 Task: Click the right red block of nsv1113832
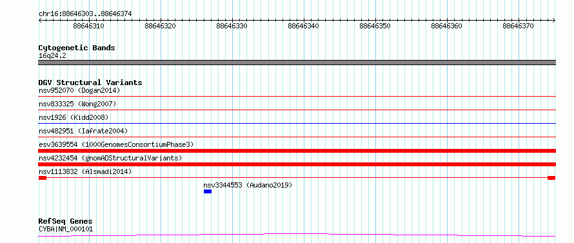[x=551, y=178]
